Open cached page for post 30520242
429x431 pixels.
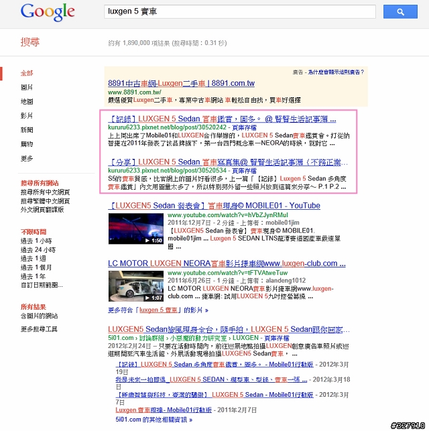tap(244, 127)
